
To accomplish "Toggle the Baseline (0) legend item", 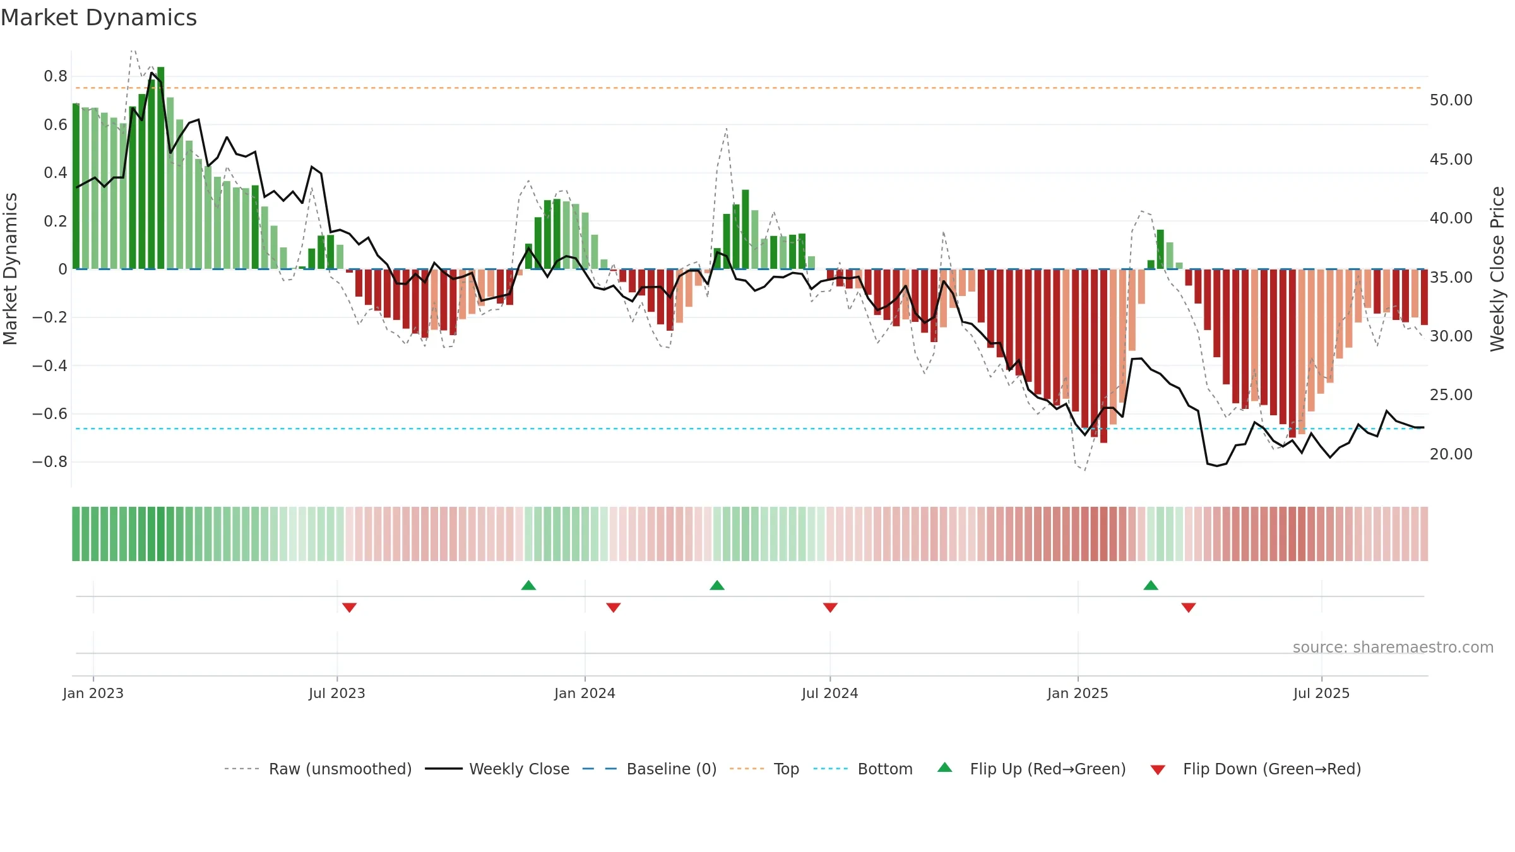I will pyautogui.click(x=650, y=769).
